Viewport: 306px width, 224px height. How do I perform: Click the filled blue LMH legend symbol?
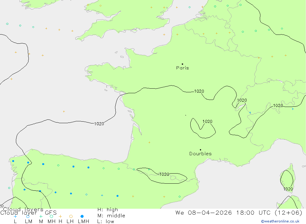[x=82, y=216]
